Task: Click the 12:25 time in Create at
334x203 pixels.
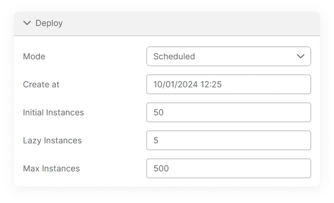Action: [x=211, y=84]
